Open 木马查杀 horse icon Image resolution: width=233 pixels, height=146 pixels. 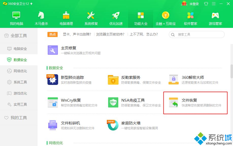click(x=41, y=15)
